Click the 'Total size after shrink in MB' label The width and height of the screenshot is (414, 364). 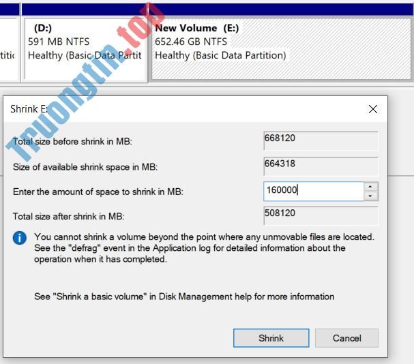tap(68, 217)
